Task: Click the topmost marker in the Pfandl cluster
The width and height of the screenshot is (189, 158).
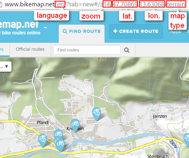Action: (x=58, y=133)
